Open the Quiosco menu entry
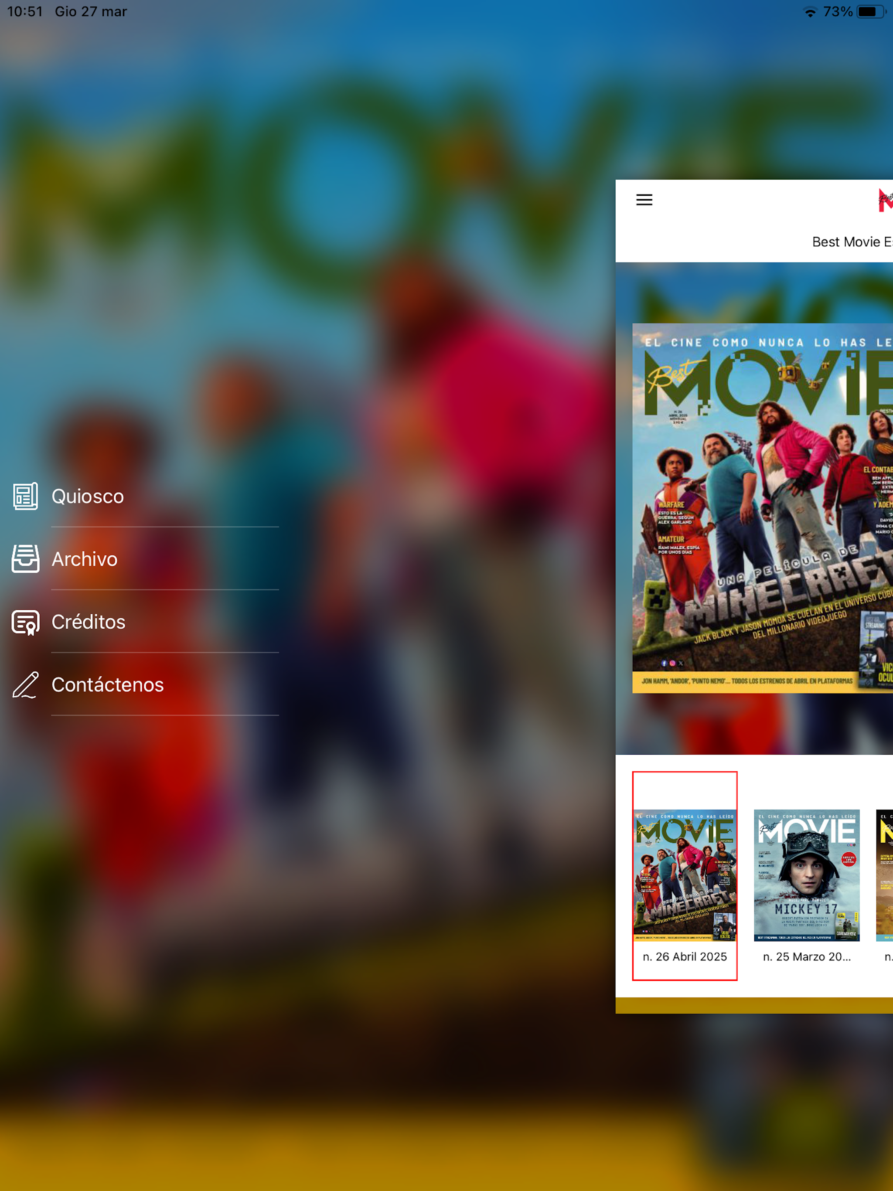The image size is (893, 1191). pos(146,496)
